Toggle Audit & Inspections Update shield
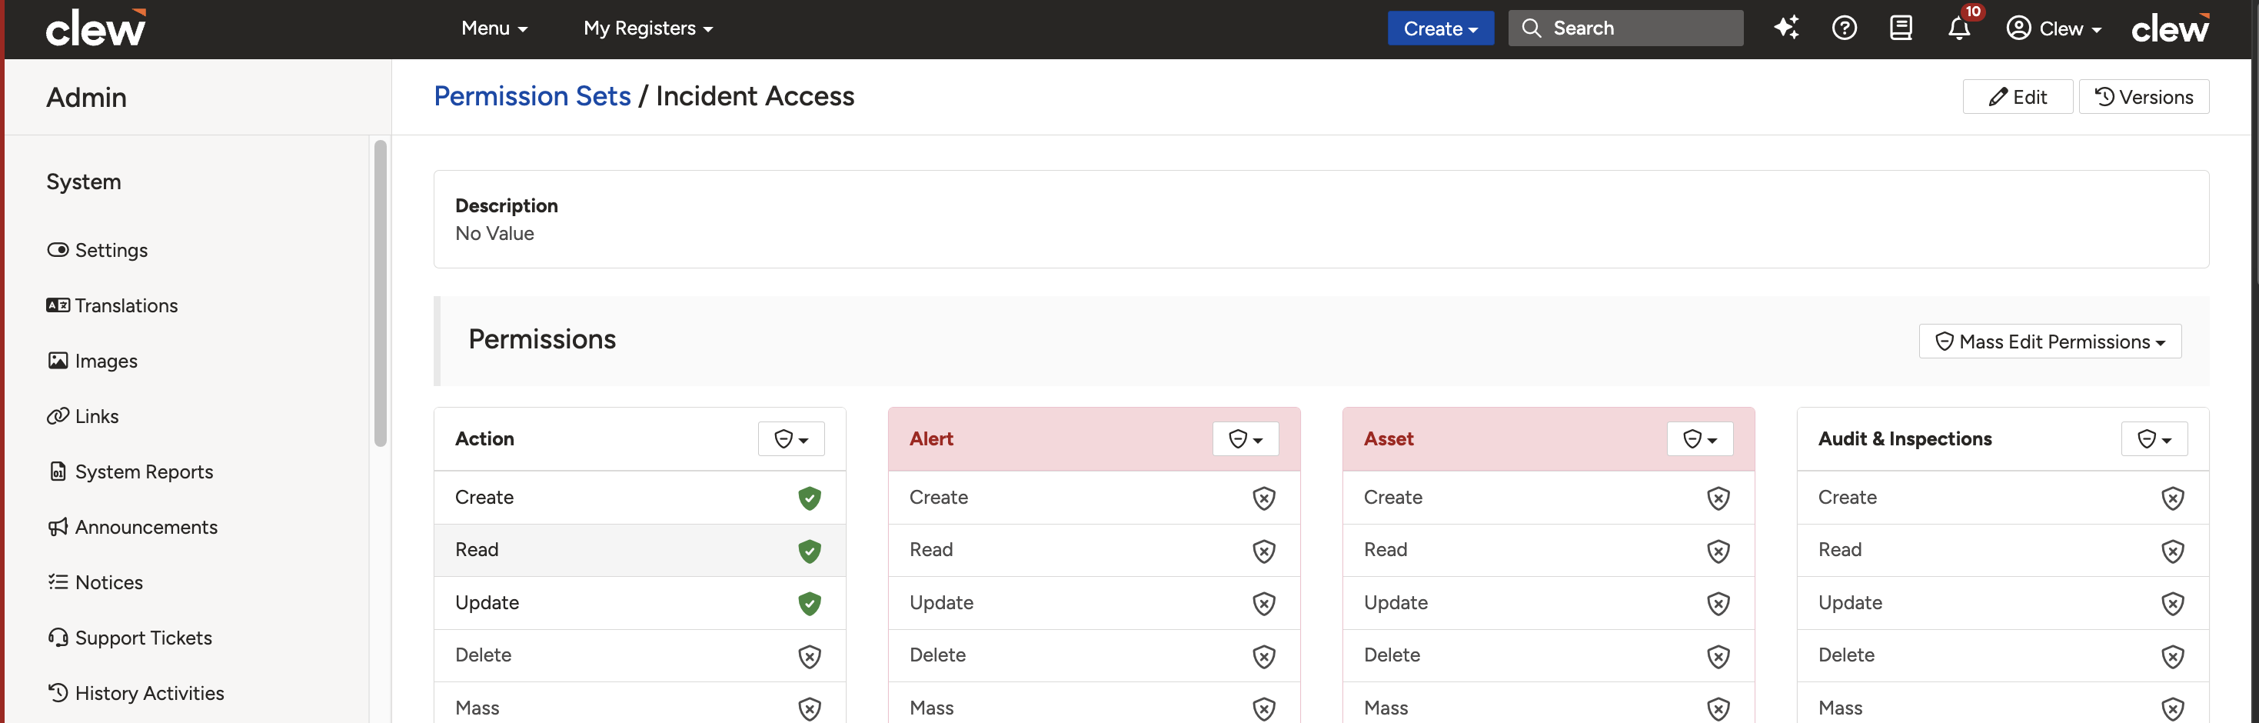This screenshot has width=2259, height=723. coord(2172,604)
